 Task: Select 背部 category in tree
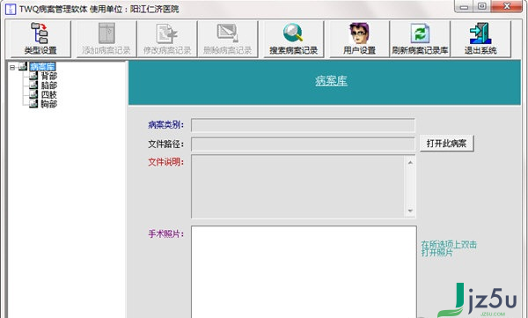pyautogui.click(x=49, y=77)
